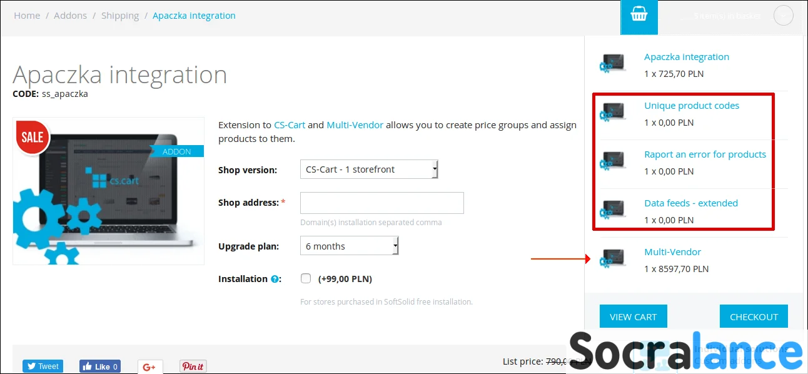This screenshot has height=374, width=808.
Task: Click the account circle dropdown icon
Action: 783,16
